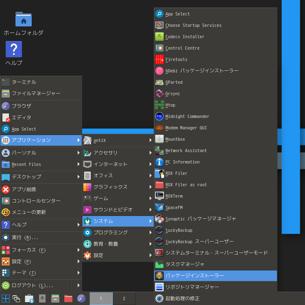Click the Firetools red icon

(x=159, y=59)
